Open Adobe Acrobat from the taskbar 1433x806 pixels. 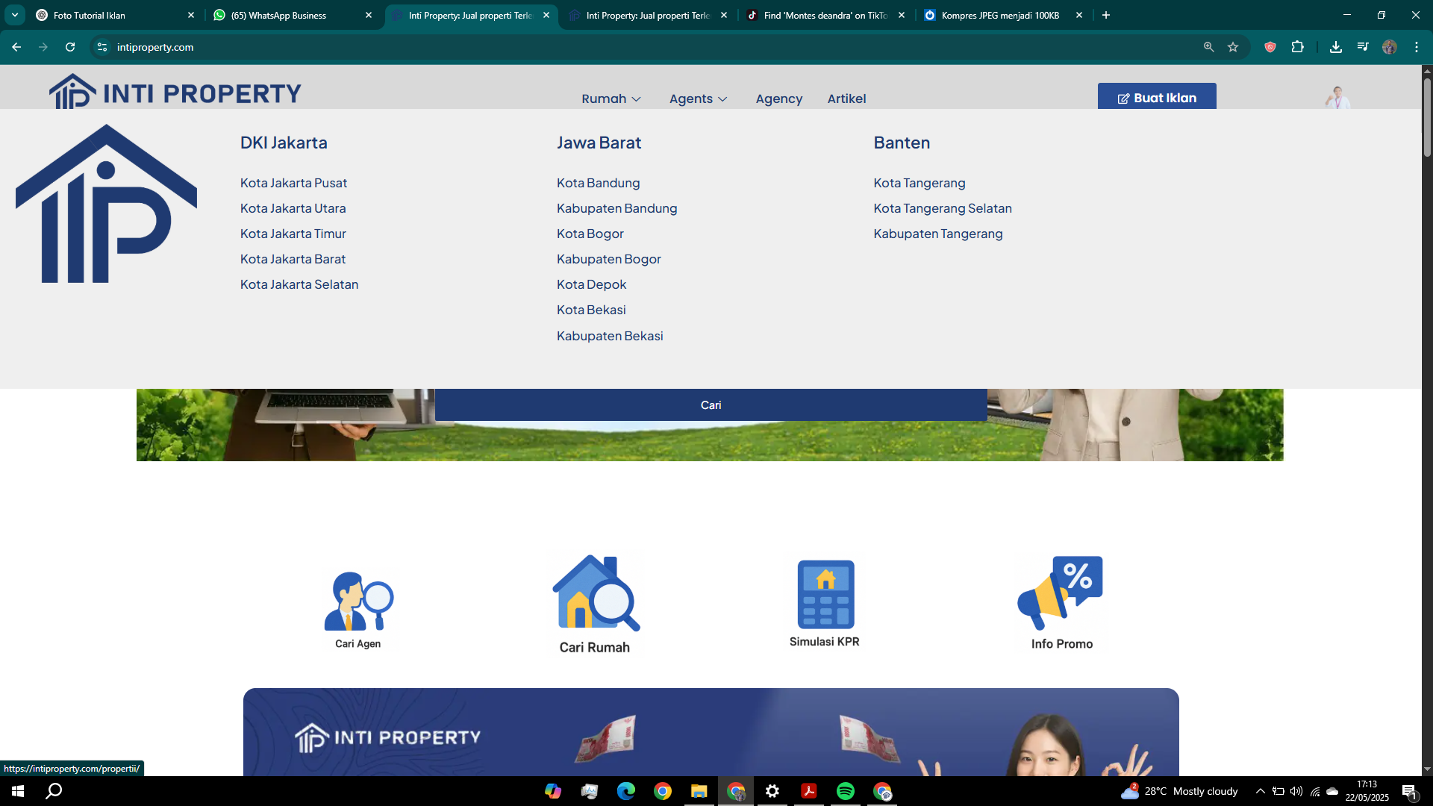tap(809, 791)
